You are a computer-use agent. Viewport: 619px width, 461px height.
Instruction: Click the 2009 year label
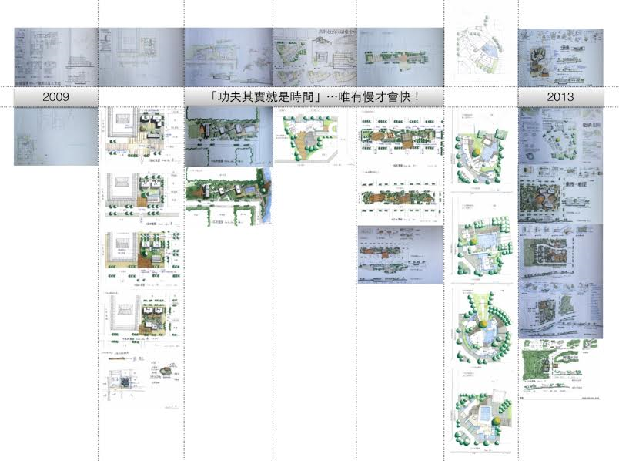(x=55, y=97)
